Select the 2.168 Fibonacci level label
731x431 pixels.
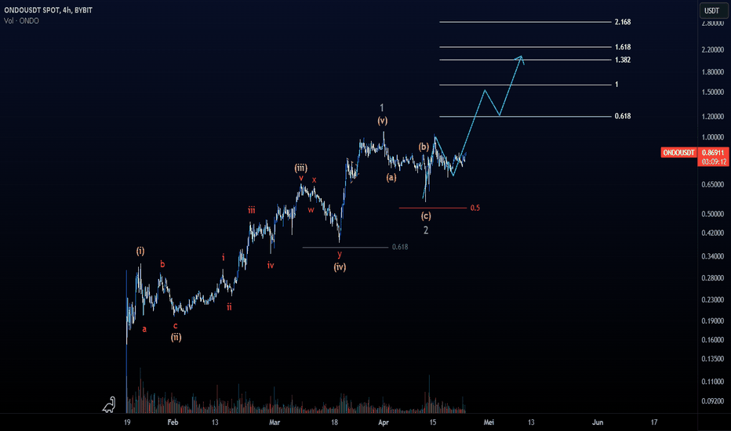[x=623, y=22]
